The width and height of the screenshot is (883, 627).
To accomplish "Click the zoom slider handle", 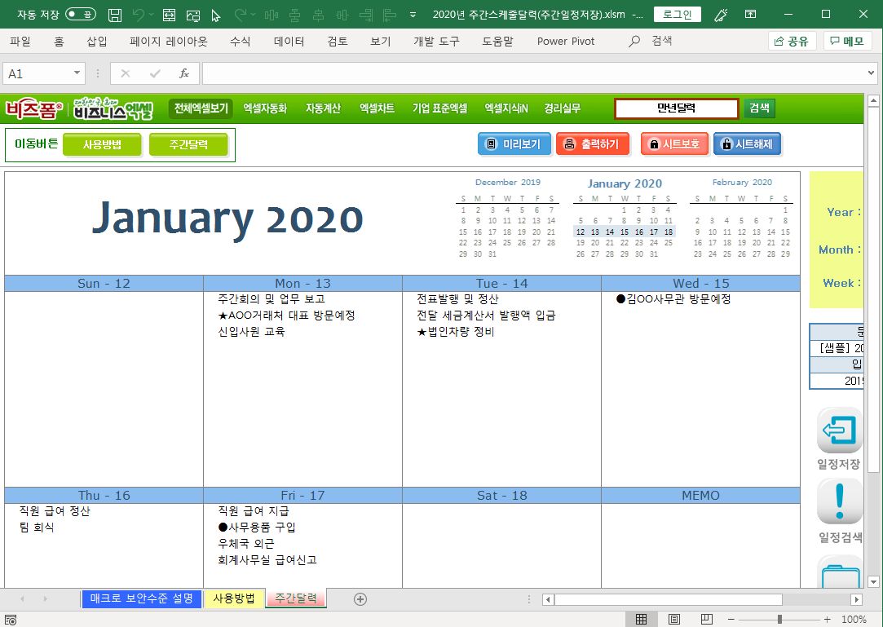I will 779,619.
